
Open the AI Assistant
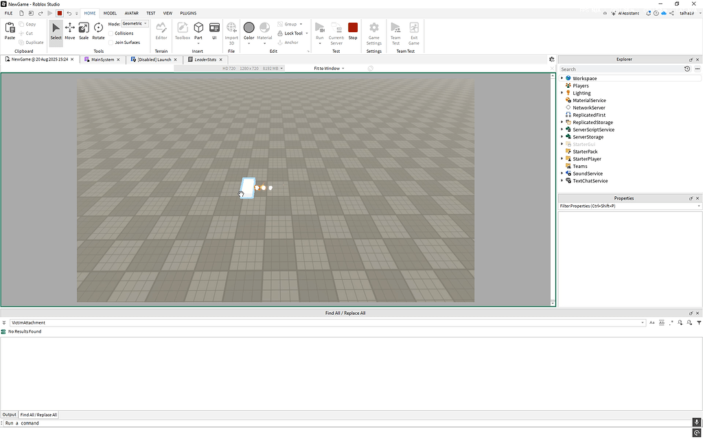point(626,14)
